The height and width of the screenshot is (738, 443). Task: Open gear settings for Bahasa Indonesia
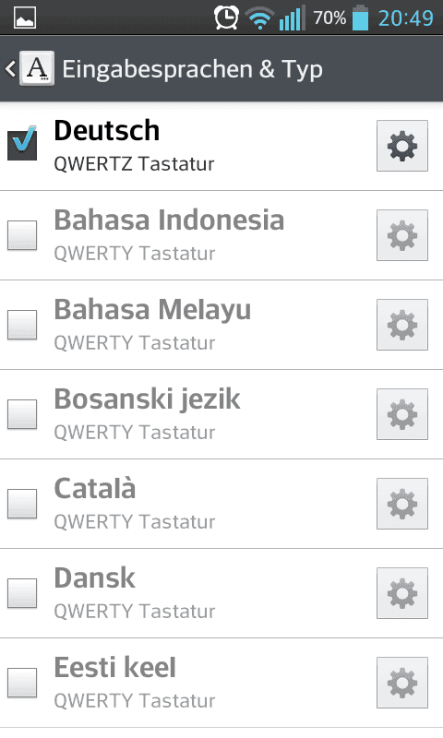click(402, 235)
